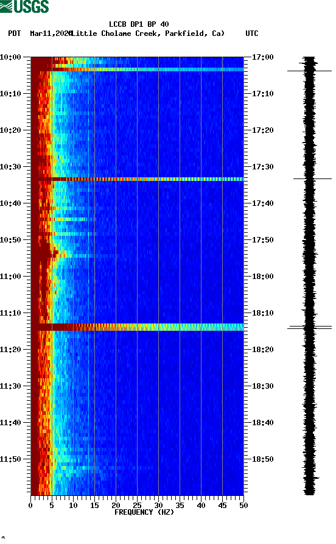Viewport: 336px width, 544px height.
Task: Click the '10:00' PDT time label
Action: coord(10,57)
